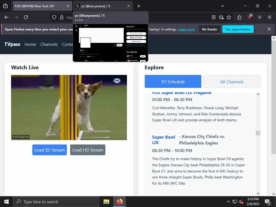Dismiss the Firefox startup notification bar
Image resolution: width=276 pixels, height=207 pixels.
[x=269, y=29]
